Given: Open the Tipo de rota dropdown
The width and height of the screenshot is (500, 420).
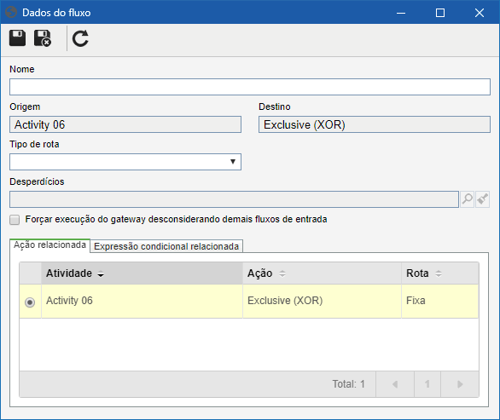Looking at the screenshot, I should [x=125, y=162].
